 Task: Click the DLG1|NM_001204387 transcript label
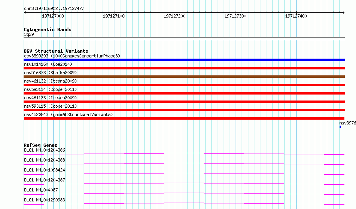point(44,180)
